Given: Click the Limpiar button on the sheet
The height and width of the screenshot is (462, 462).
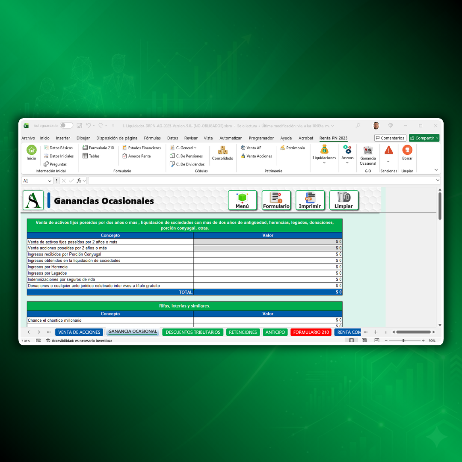Looking at the screenshot, I should coord(344,200).
